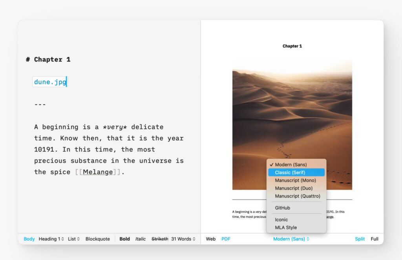Toggle bold formatting in the toolbar
The width and height of the screenshot is (402, 260).
(124, 239)
